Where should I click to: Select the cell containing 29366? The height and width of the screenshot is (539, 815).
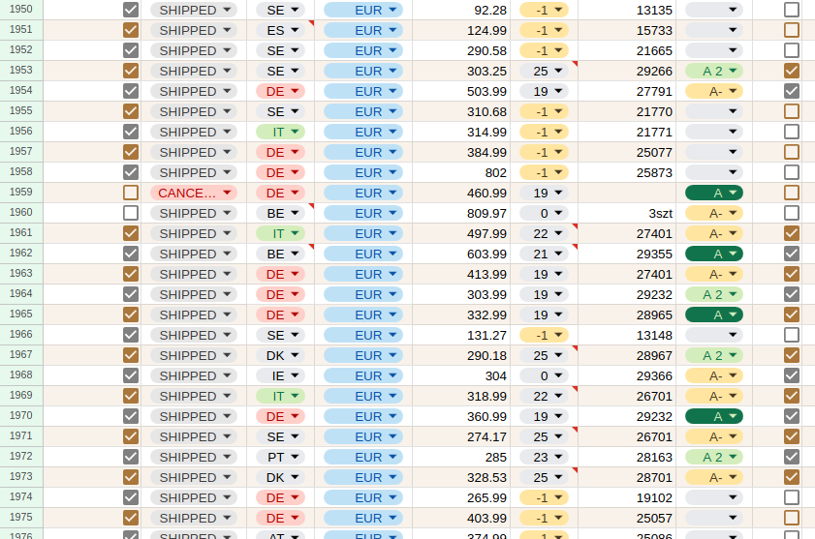point(627,375)
